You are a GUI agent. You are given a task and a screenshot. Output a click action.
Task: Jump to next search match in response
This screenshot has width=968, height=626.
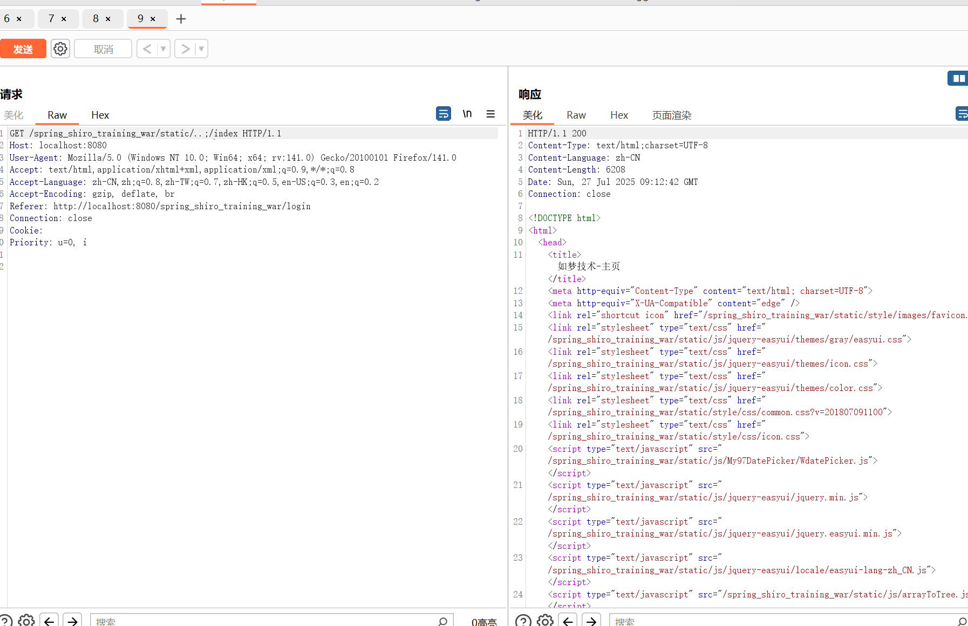pos(591,621)
